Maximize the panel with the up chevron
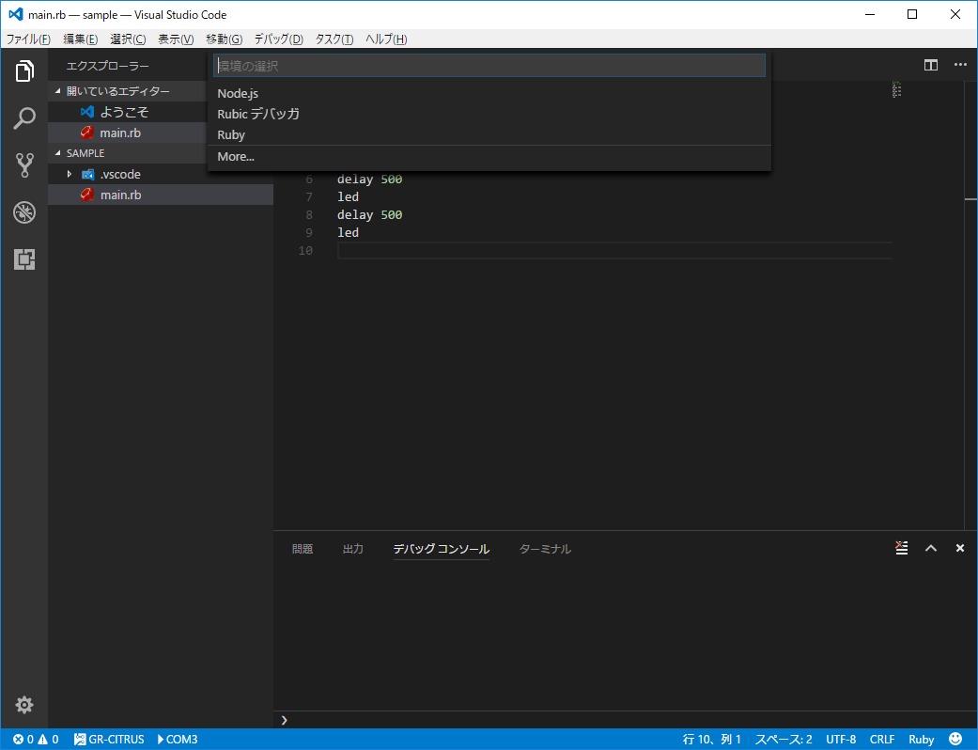 pyautogui.click(x=931, y=548)
